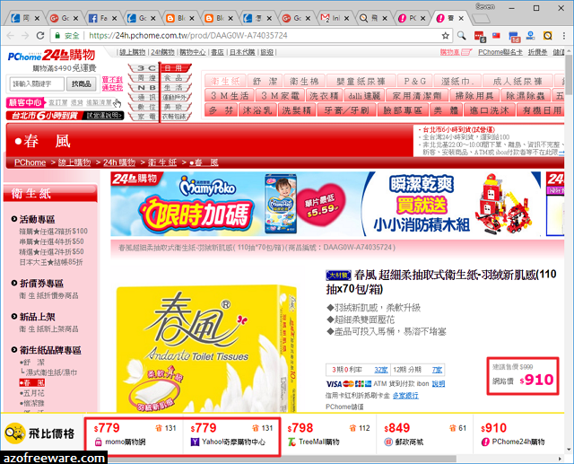Switch to the Facebook tab
Screen dimensions: 574x464
[x=103, y=18]
